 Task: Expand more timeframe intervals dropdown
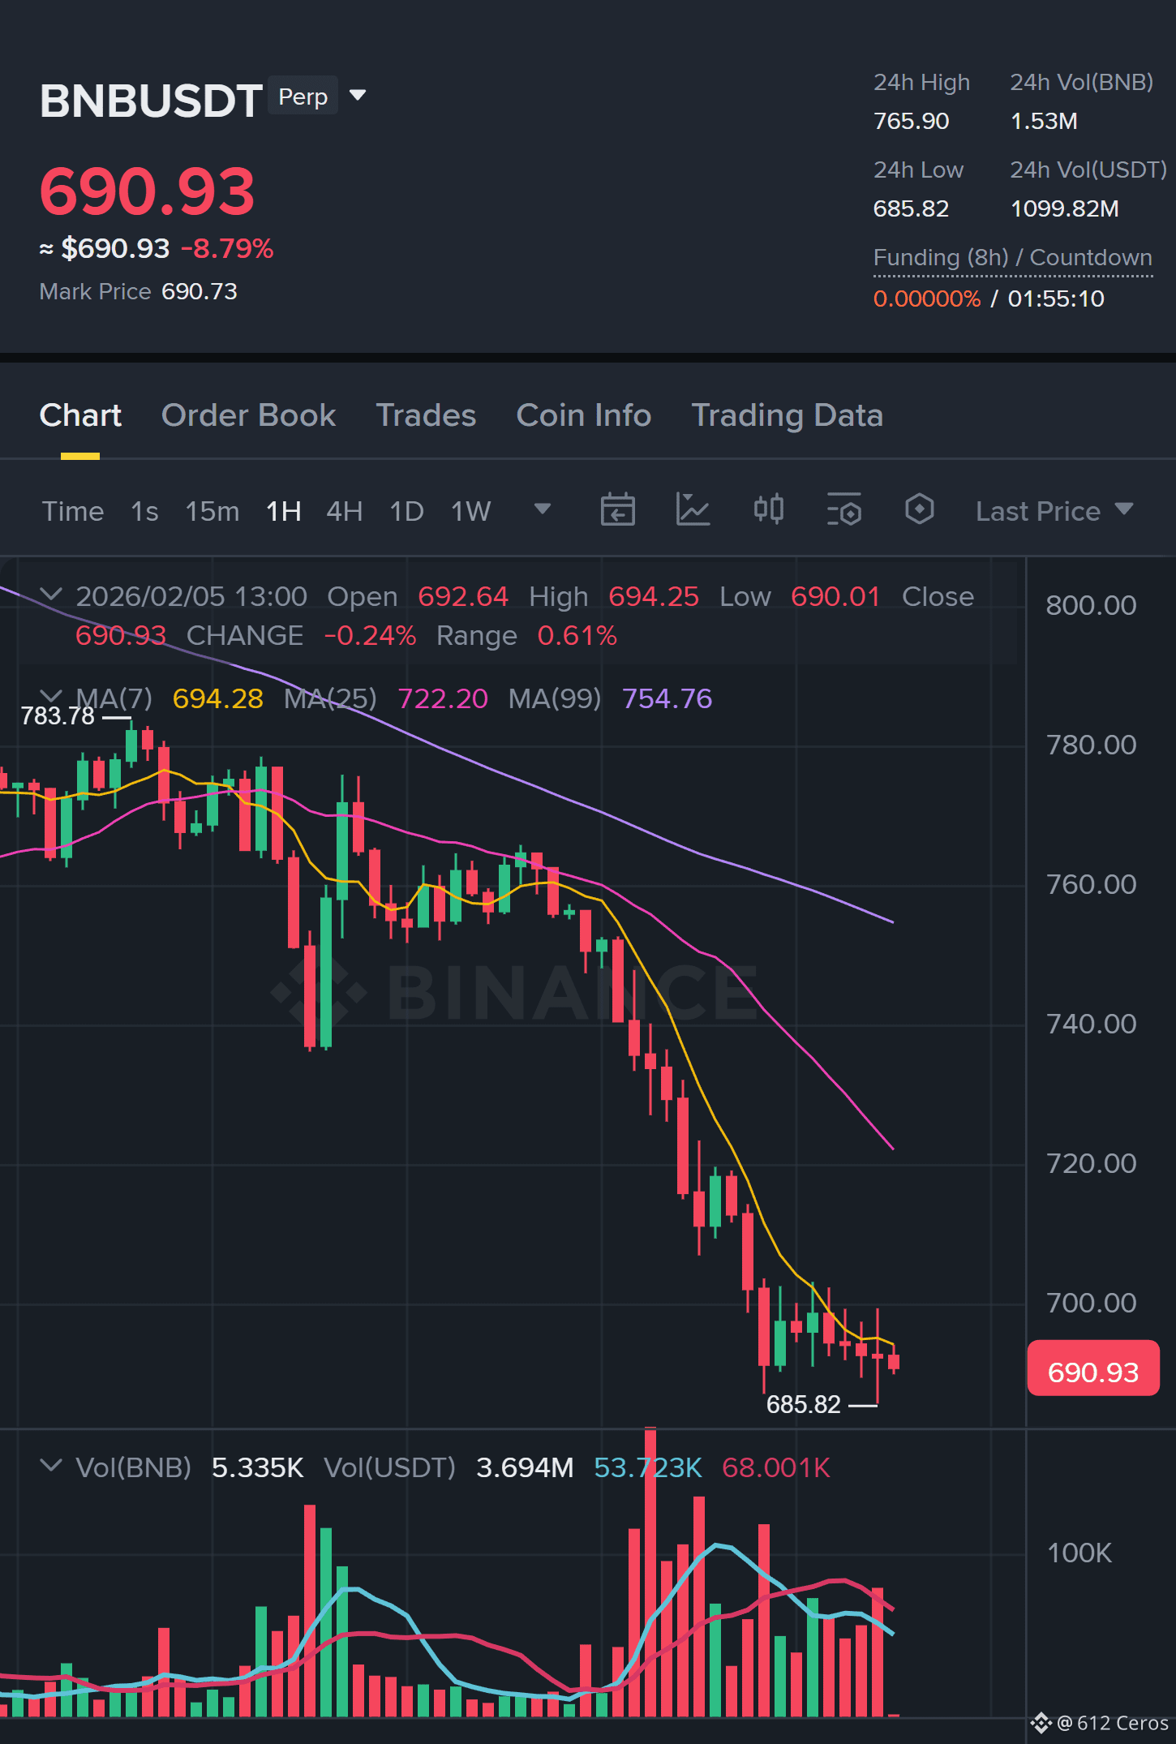click(x=543, y=509)
